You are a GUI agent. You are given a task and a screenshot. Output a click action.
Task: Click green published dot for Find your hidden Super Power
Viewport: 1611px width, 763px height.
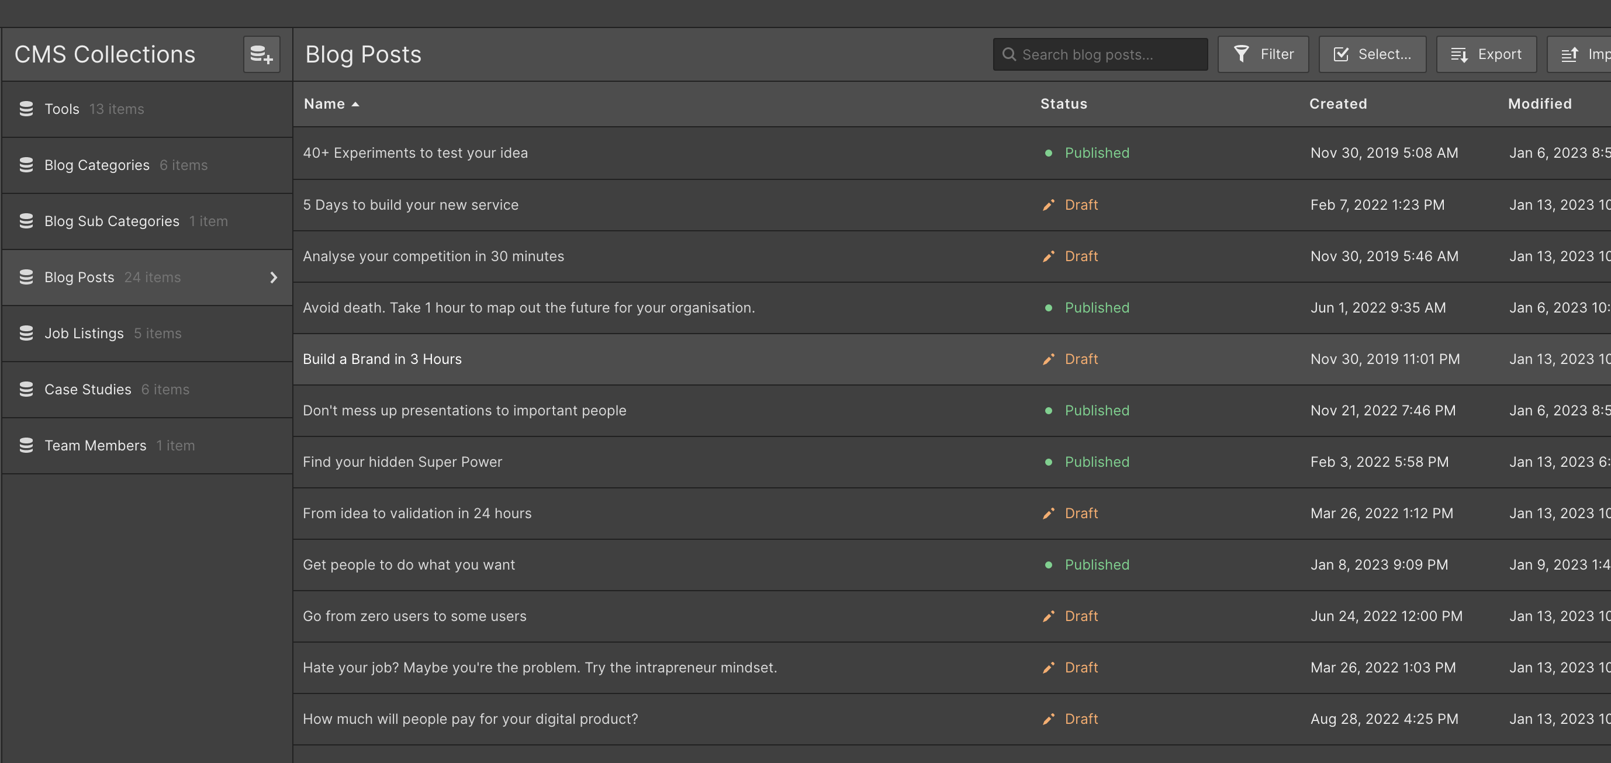[x=1049, y=463]
